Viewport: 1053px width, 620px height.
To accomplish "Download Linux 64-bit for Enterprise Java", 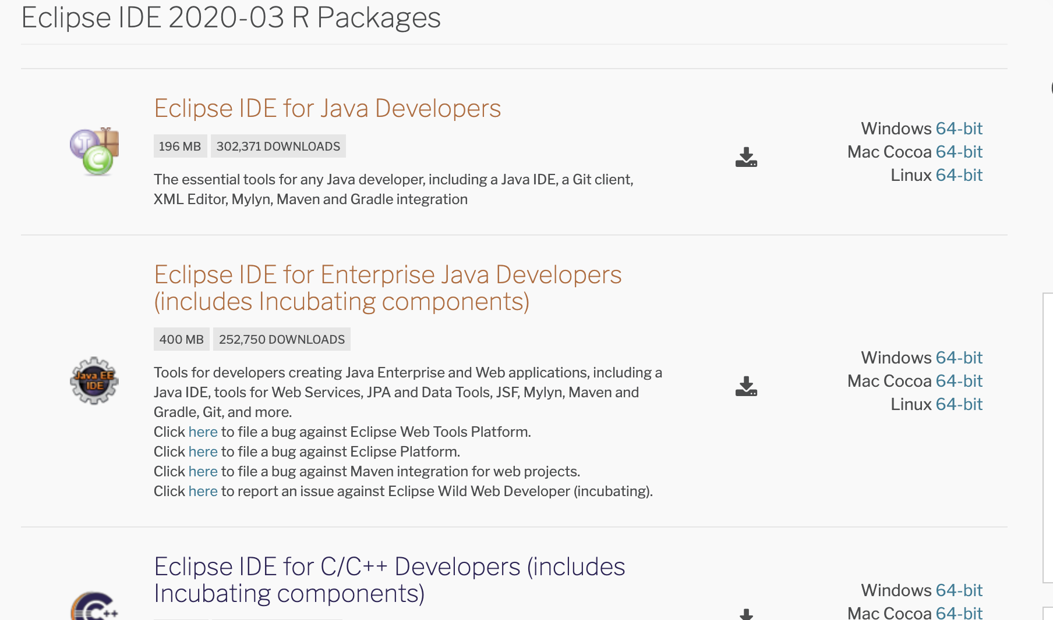I will pyautogui.click(x=959, y=404).
